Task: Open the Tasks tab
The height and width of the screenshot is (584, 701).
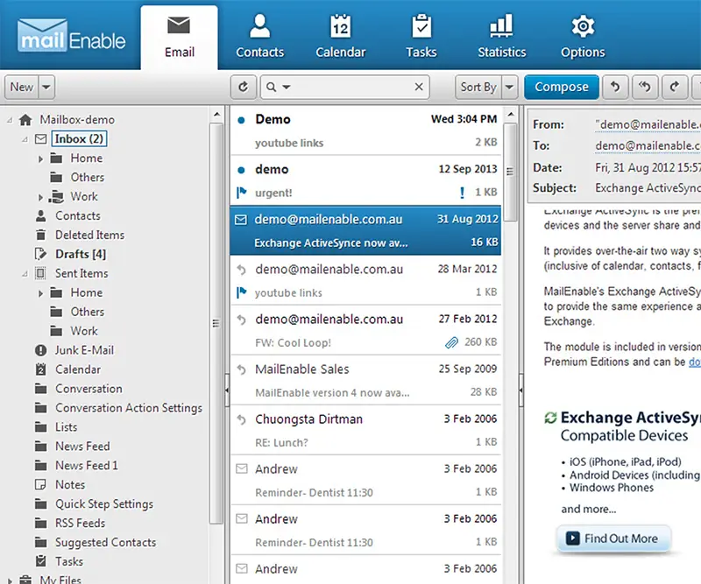Action: tap(421, 37)
